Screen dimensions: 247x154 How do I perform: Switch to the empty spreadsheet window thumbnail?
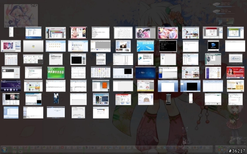(213, 86)
